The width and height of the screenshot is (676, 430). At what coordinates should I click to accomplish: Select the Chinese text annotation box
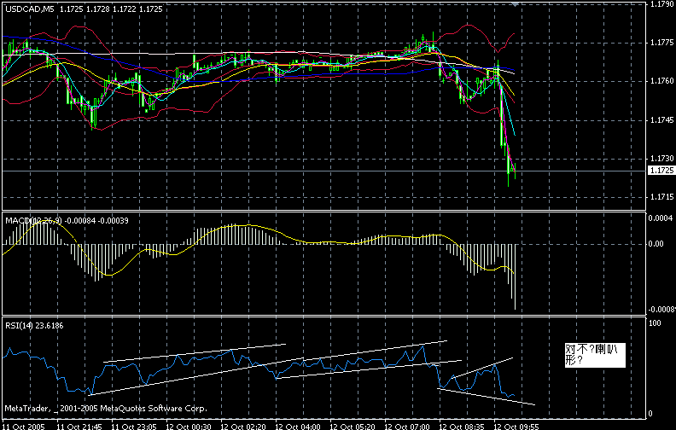(x=595, y=355)
